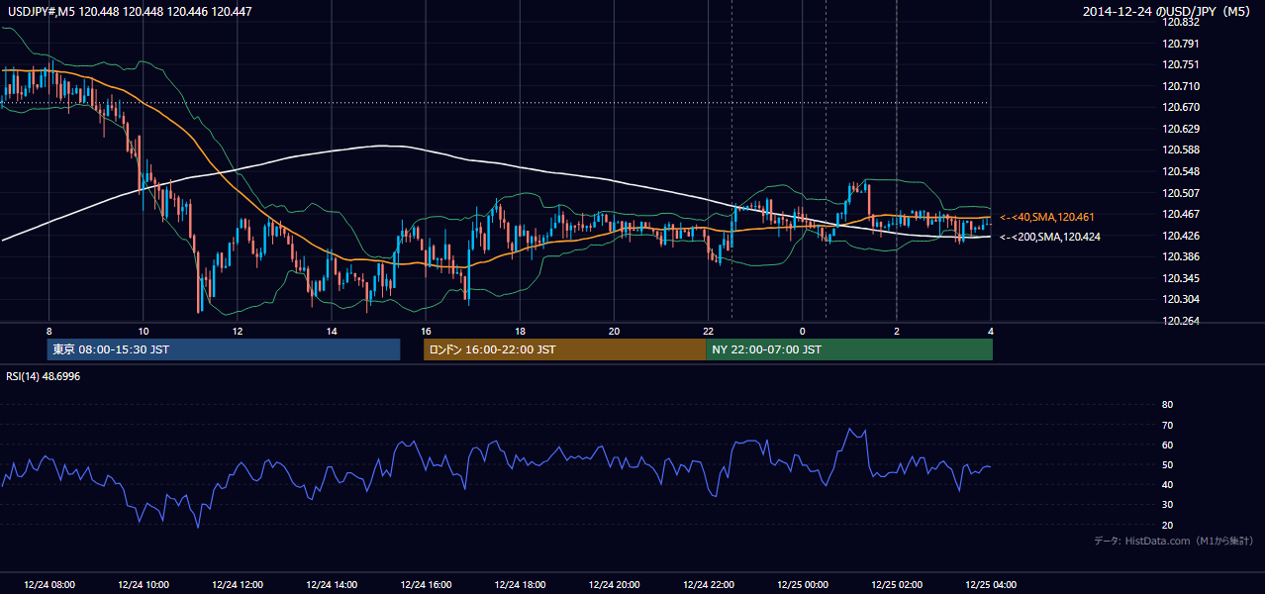
Task: Click the 120.304 price axis label
Action: click(1181, 299)
